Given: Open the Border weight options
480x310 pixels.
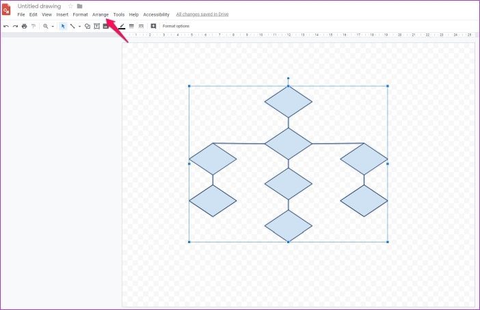Looking at the screenshot, I should pos(132,27).
